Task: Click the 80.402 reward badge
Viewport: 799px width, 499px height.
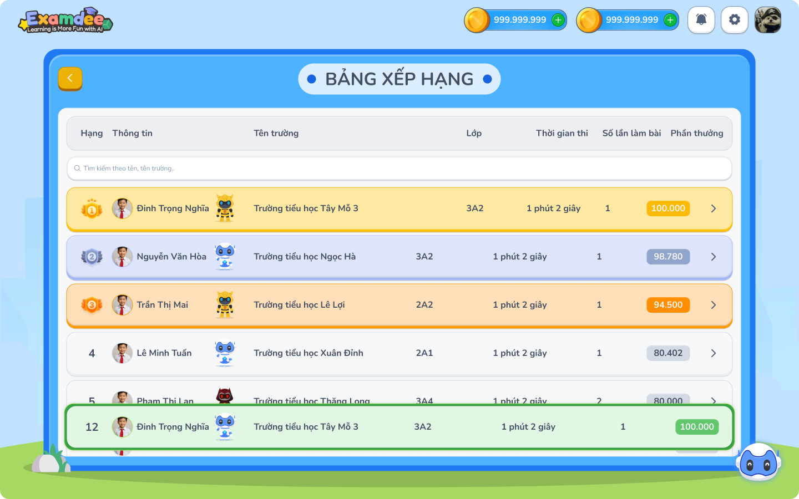Action: point(668,353)
